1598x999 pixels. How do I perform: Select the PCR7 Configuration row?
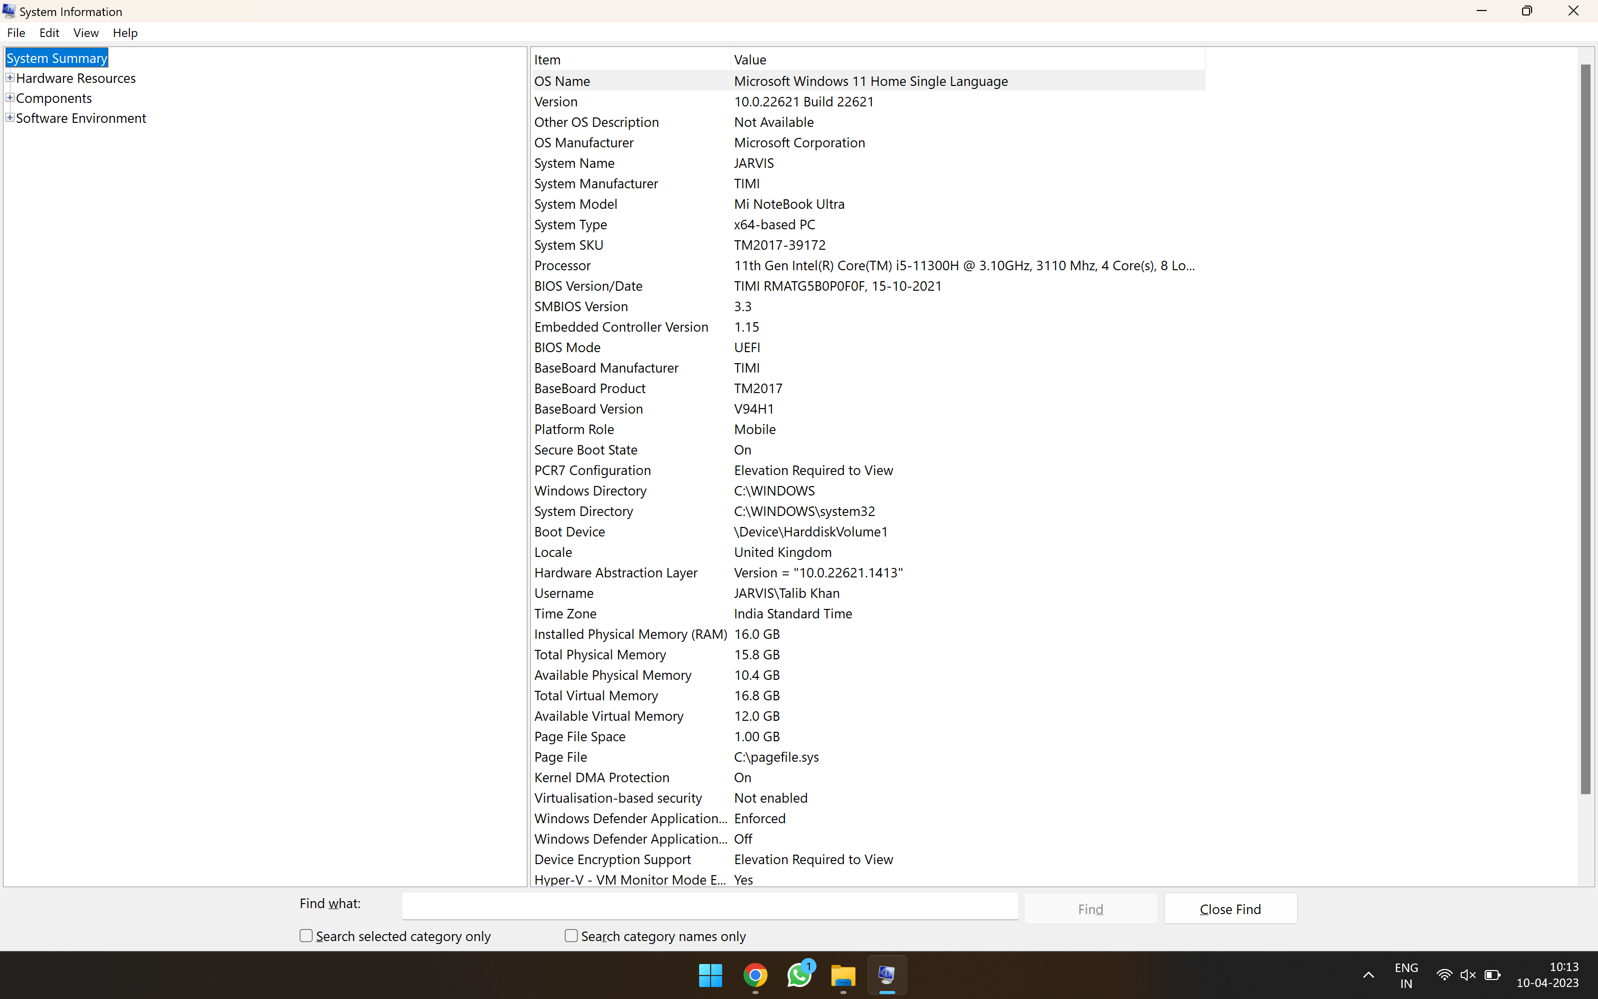(x=868, y=470)
